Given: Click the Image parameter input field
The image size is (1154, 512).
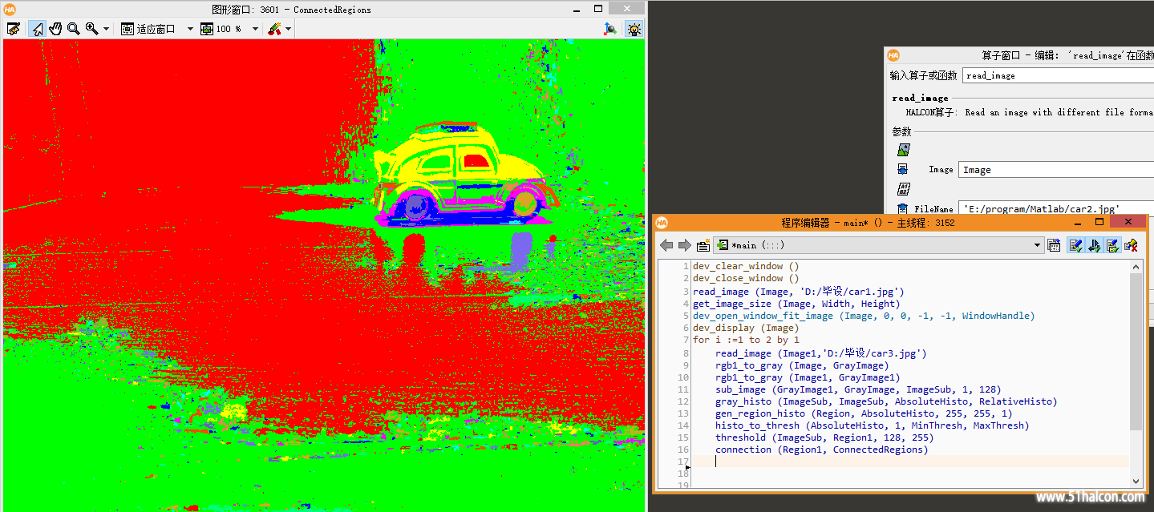Looking at the screenshot, I should coord(1056,170).
